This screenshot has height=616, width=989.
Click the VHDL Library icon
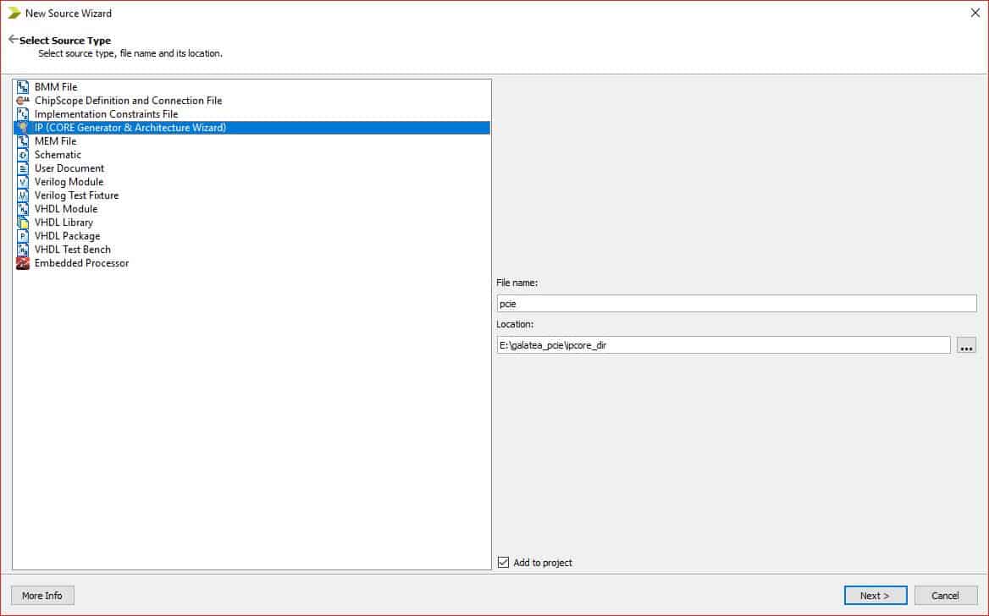coord(23,223)
